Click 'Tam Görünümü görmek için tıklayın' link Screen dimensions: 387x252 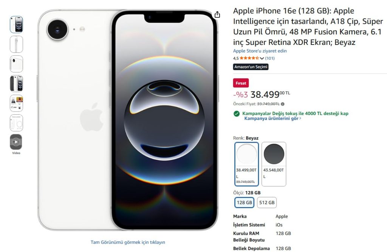(x=128, y=242)
